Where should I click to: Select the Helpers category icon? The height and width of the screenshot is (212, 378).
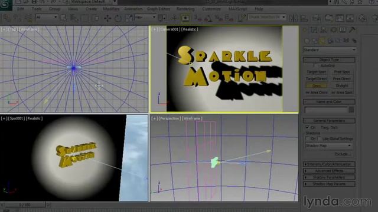[x=338, y=41]
